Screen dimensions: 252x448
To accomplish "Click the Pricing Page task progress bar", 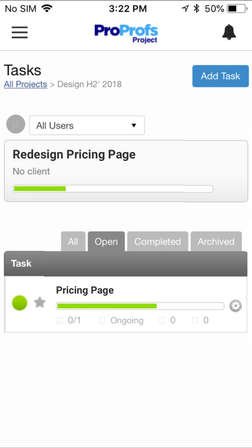I will pos(140,306).
